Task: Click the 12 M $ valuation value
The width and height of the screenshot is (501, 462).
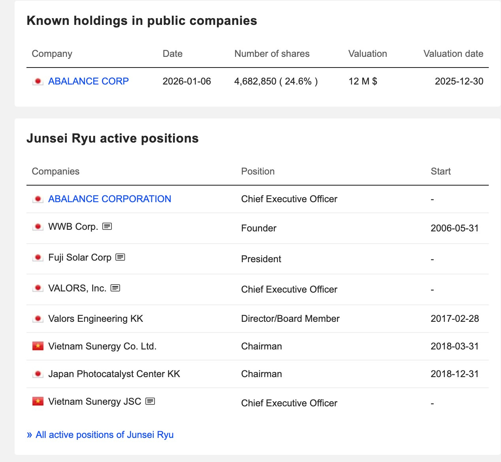Action: coord(363,81)
